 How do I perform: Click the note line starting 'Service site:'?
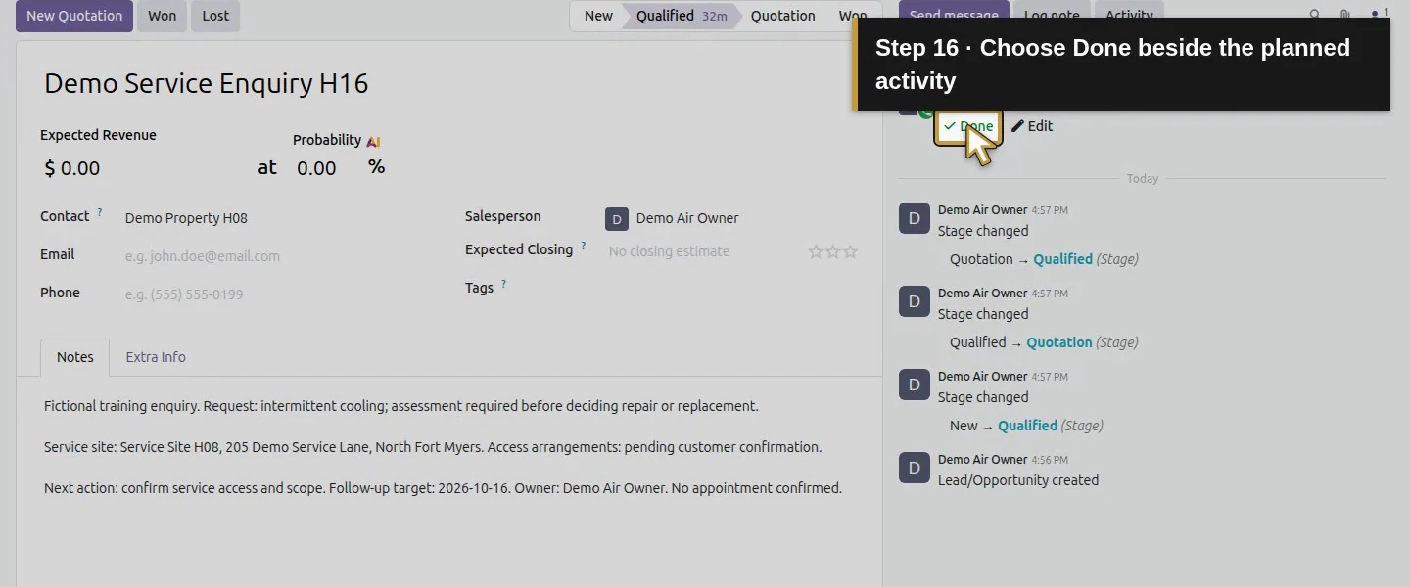coord(433,447)
